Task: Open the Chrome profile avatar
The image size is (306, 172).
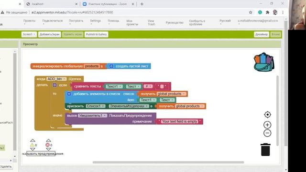Action: coord(275,12)
